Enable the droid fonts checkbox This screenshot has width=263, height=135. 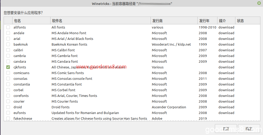tap(8, 107)
